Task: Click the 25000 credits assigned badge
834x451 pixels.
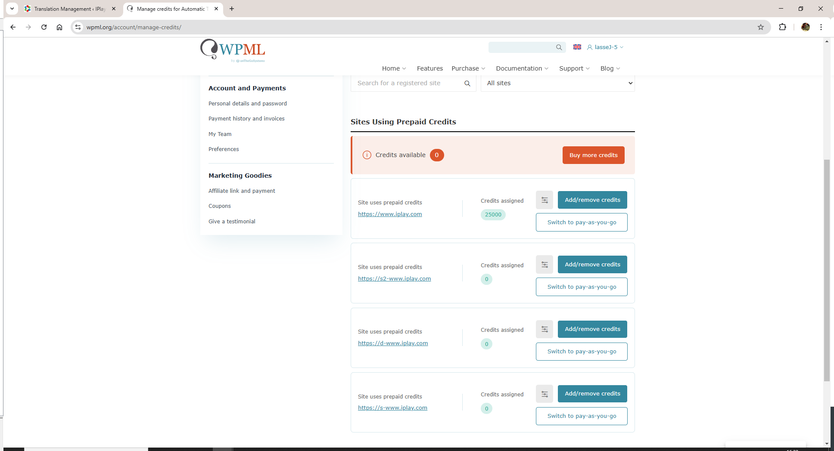Action: tap(493, 215)
